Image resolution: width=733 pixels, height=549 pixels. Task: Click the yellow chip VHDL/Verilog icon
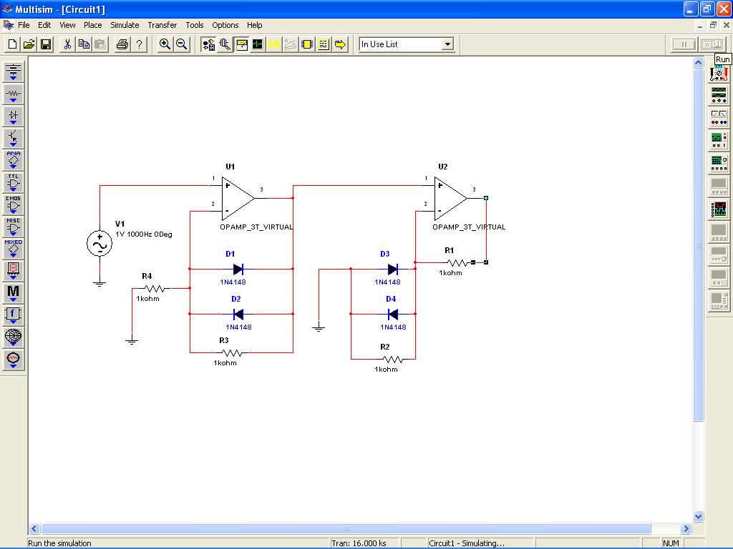(x=307, y=44)
